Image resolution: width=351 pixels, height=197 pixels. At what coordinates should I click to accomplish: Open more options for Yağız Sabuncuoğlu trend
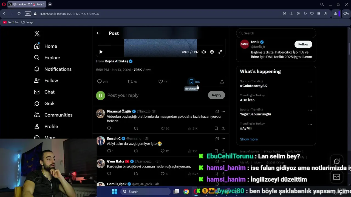pos(310,110)
